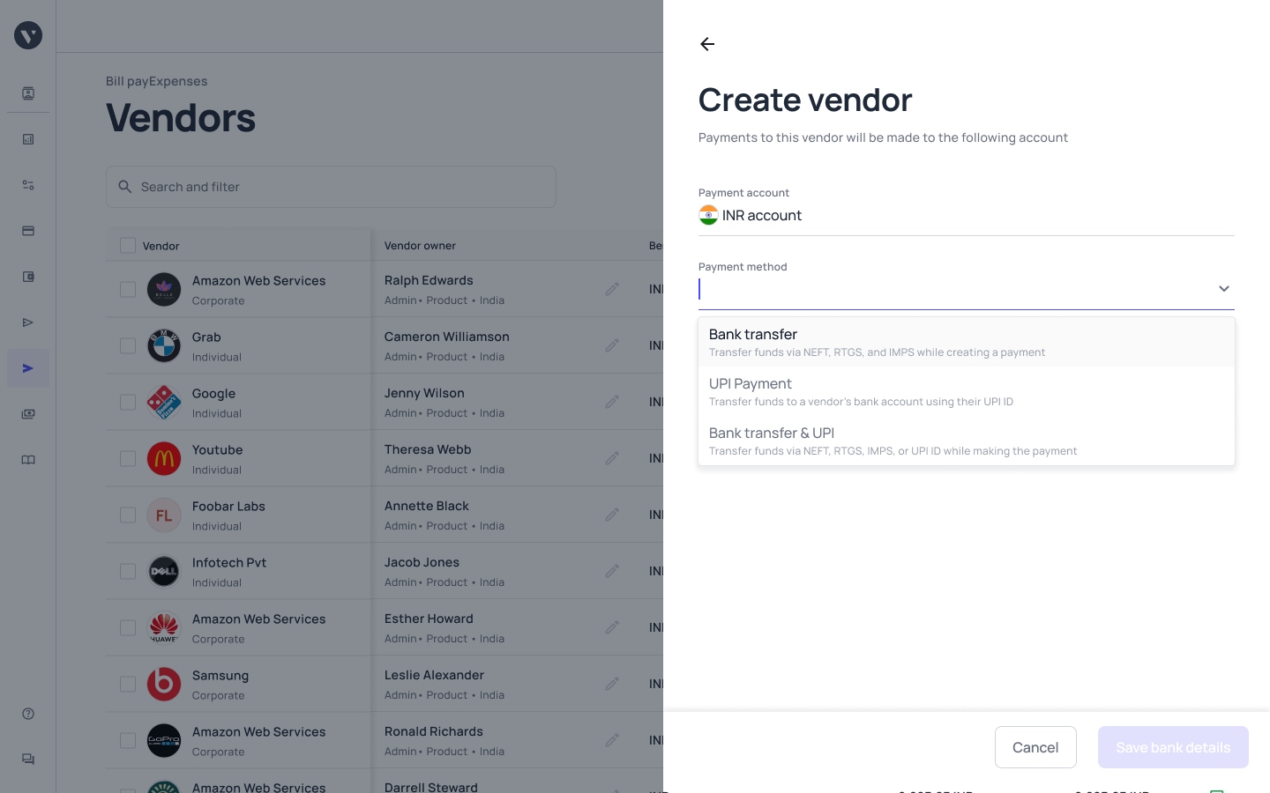
Task: Click the back arrow in Create vendor panel
Action: (707, 44)
